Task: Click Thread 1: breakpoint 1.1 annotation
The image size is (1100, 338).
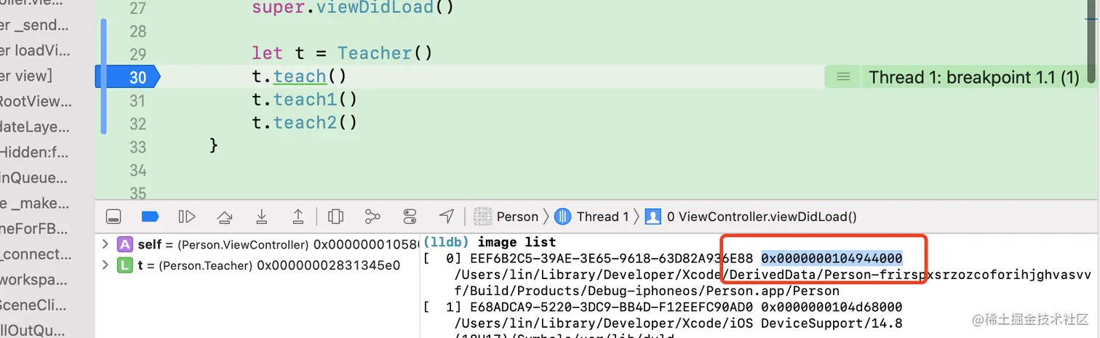Action: [974, 77]
